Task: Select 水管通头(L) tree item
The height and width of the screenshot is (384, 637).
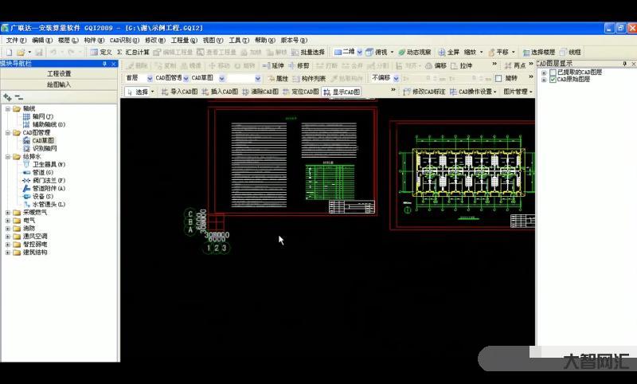Action: pos(49,205)
